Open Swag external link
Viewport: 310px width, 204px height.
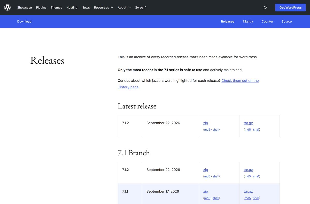click(141, 7)
